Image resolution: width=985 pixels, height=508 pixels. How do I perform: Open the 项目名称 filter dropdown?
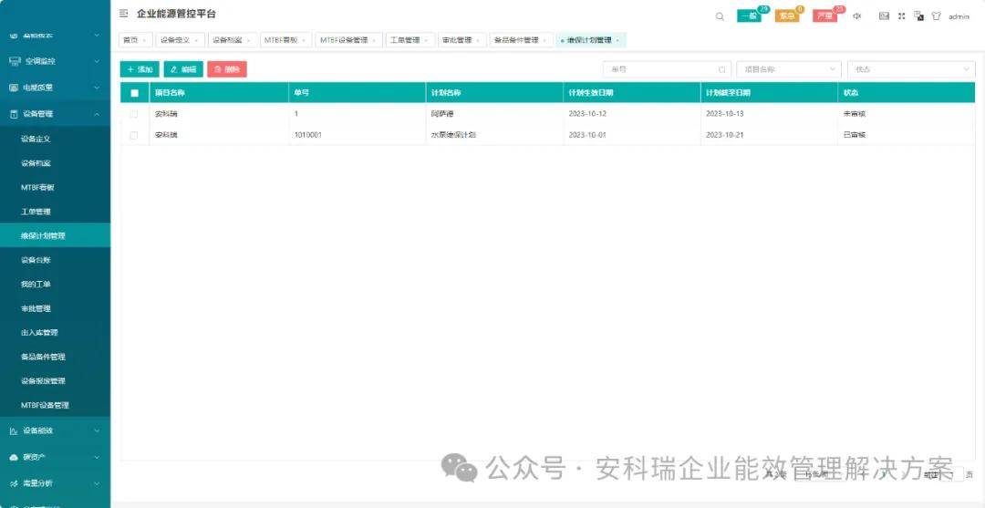(788, 69)
